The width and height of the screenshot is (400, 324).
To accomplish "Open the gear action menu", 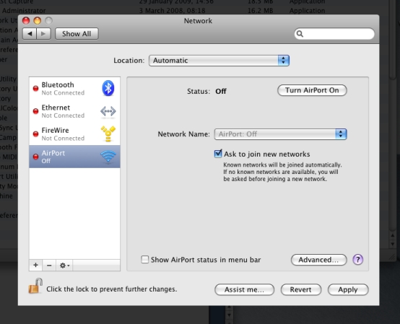I will 64,265.
